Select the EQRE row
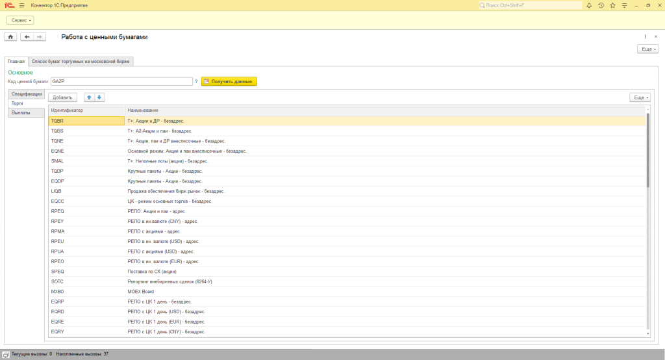Image resolution: width=665 pixels, height=360 pixels. (347, 322)
